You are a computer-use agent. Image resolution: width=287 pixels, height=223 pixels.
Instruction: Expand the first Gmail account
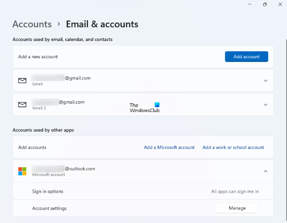265,81
